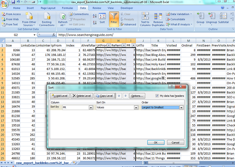Screen dimensions: 235x167
Task: Open UrlFrom column filter dropdown
Action: tap(109, 45)
